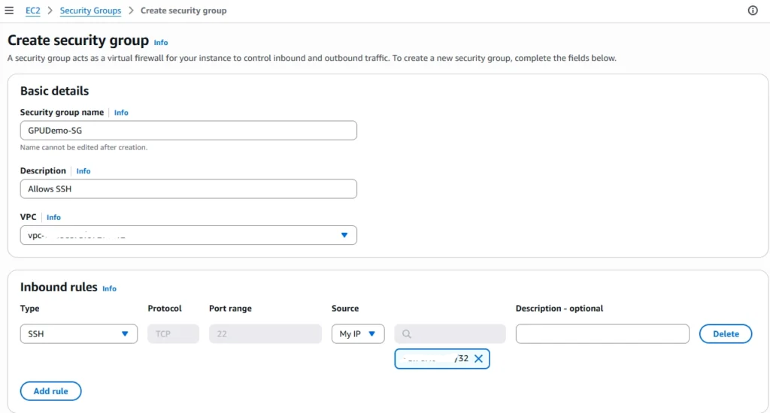Click the optional rule description field
Viewport: 770px width, 413px height.
coord(602,334)
